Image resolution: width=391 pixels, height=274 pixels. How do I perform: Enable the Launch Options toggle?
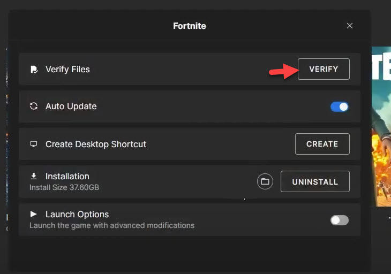(339, 220)
